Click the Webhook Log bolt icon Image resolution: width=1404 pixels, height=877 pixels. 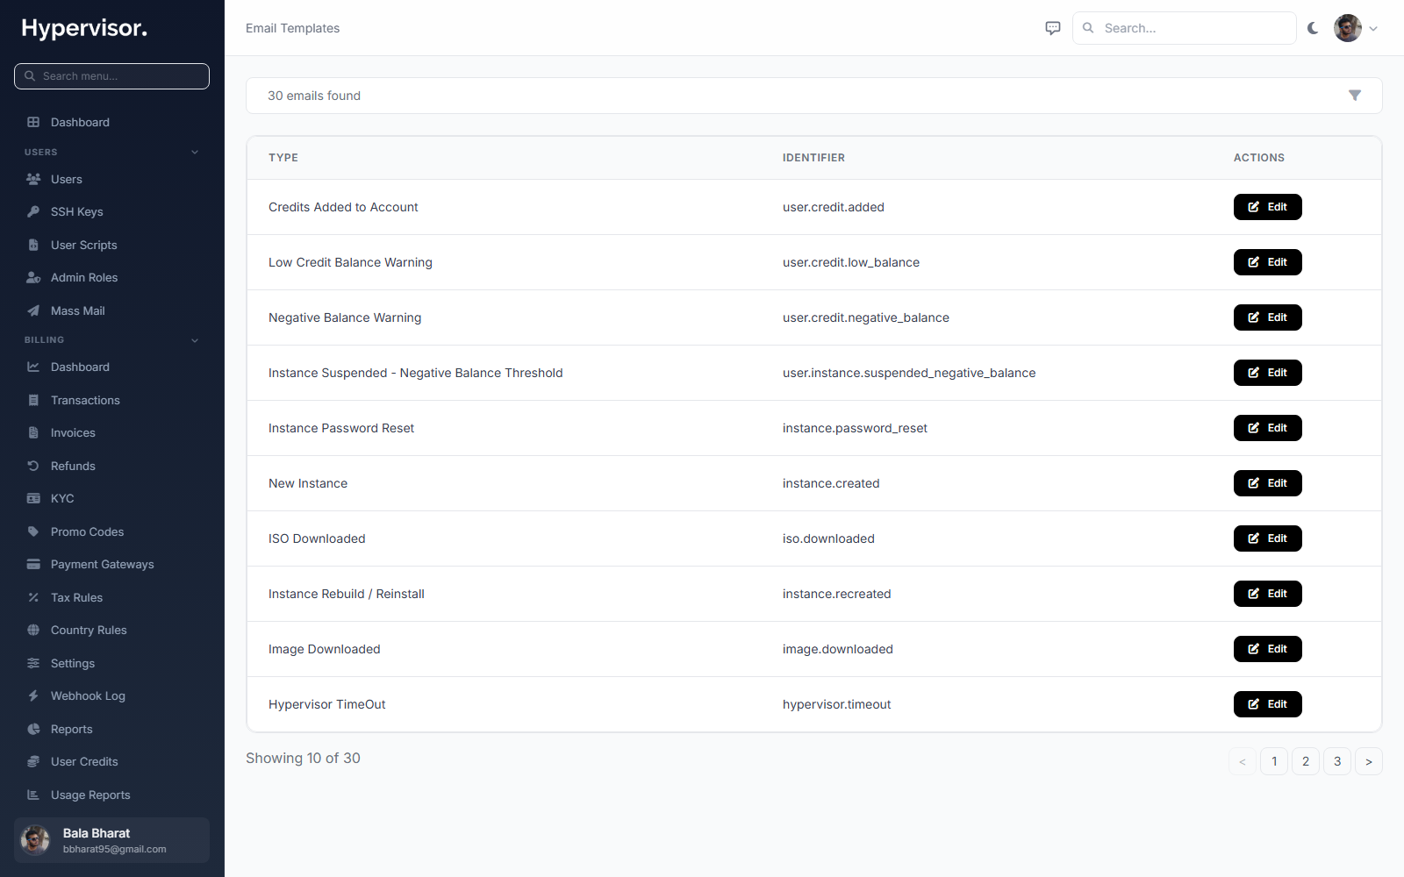[x=33, y=695]
